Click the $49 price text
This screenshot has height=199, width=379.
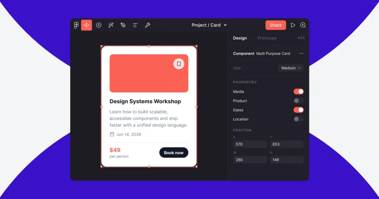click(x=115, y=150)
